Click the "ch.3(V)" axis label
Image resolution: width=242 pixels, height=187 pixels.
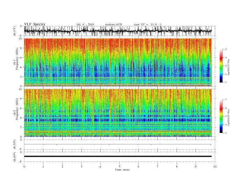[x=15, y=145]
